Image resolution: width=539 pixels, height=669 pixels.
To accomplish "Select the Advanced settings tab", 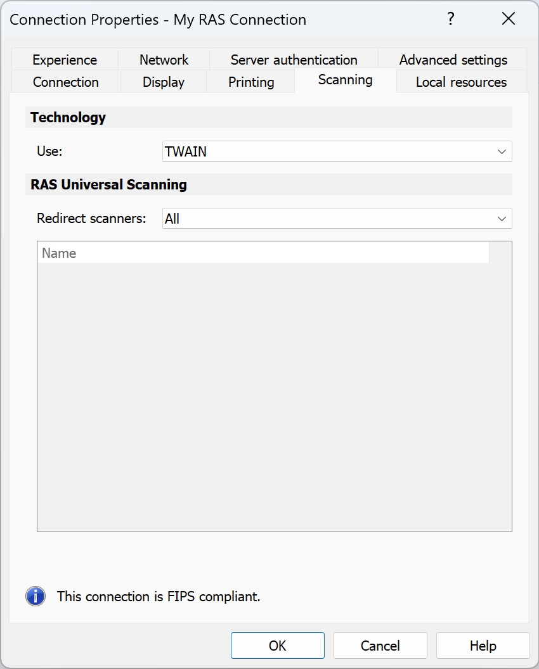I will pyautogui.click(x=453, y=60).
